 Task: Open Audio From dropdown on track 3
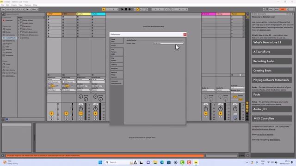click(x=83, y=80)
